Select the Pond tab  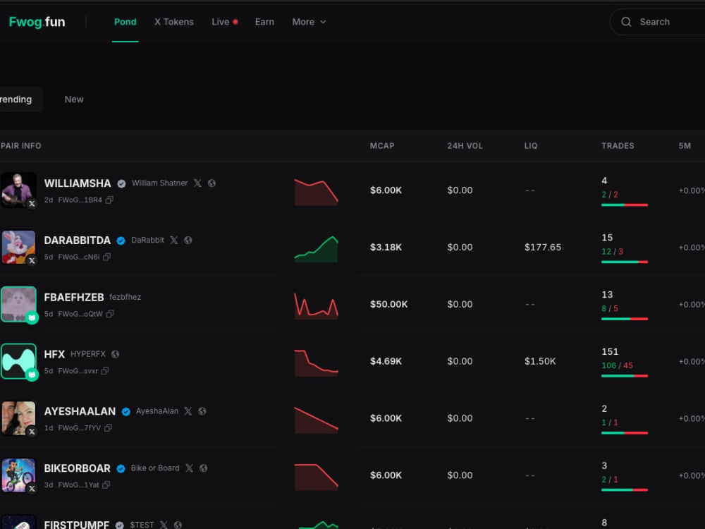tap(125, 22)
